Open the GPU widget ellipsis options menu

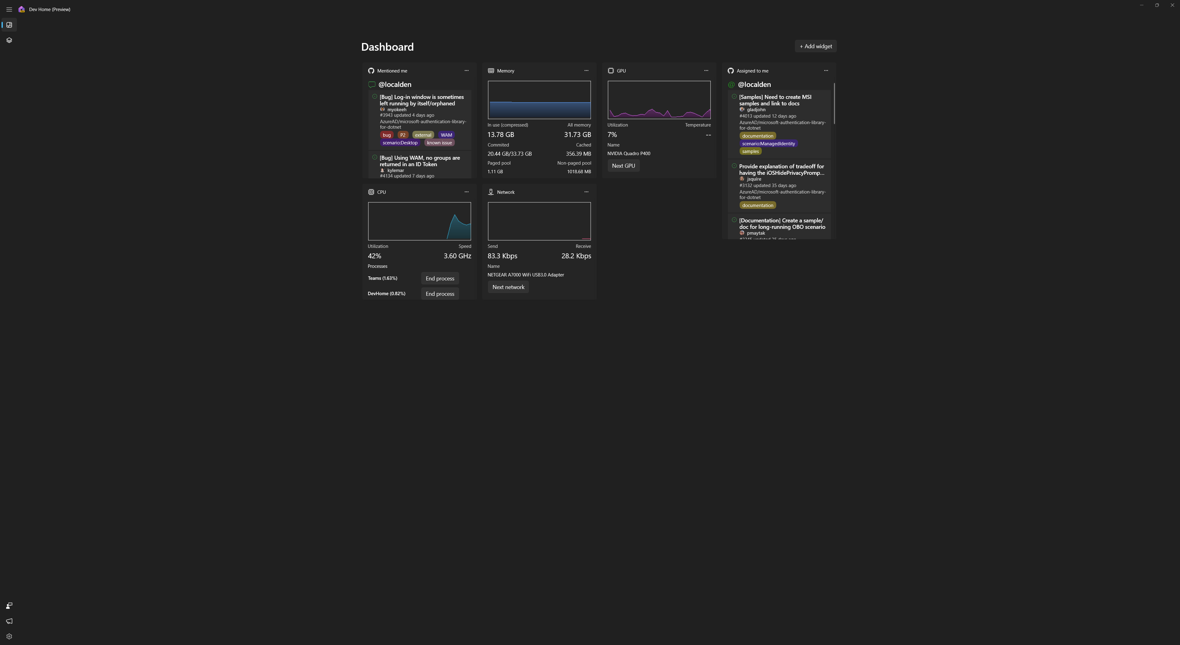point(706,71)
